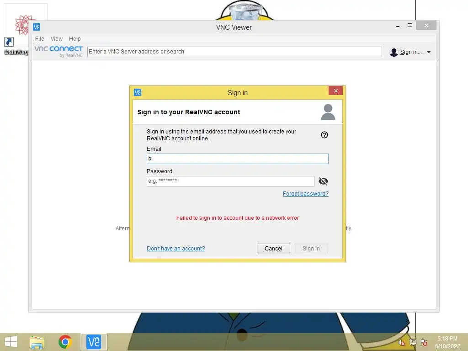Viewport: 468px width, 351px height.
Task: Click the taskbar clock showing 5:18 PM
Action: pyautogui.click(x=447, y=339)
